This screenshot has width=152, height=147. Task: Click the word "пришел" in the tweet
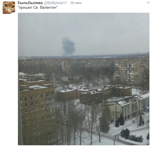(26, 8)
